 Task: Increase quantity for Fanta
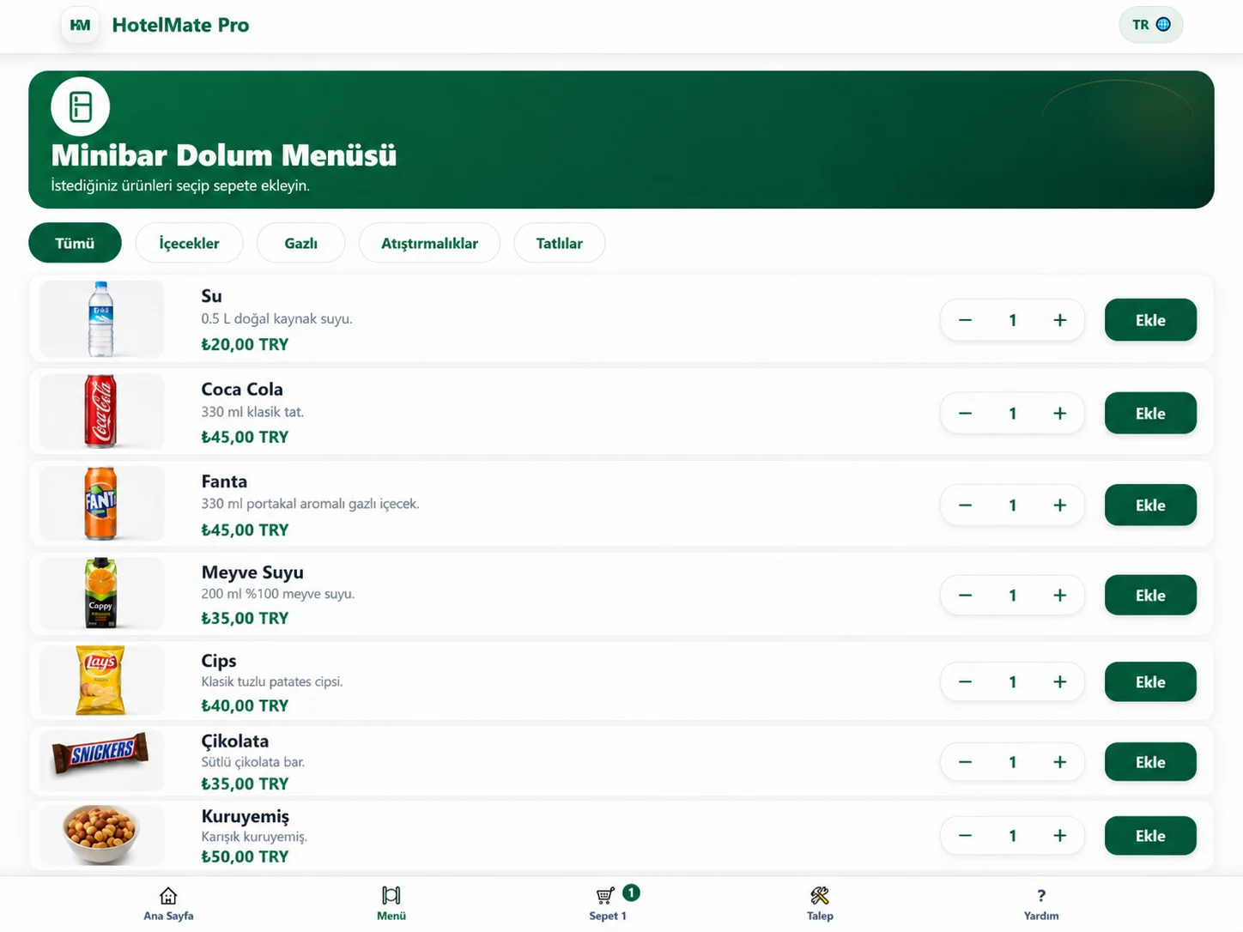point(1060,505)
